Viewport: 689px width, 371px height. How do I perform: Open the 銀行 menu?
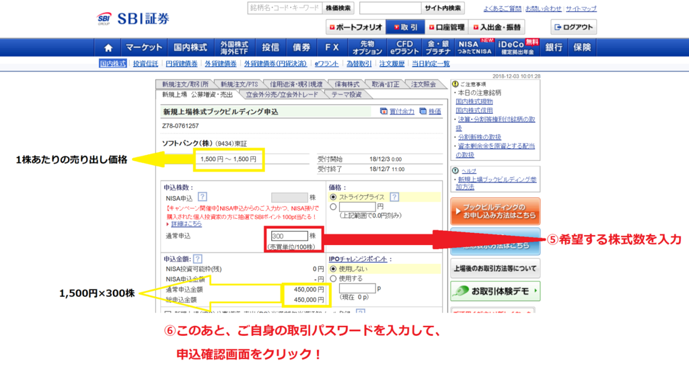click(554, 48)
